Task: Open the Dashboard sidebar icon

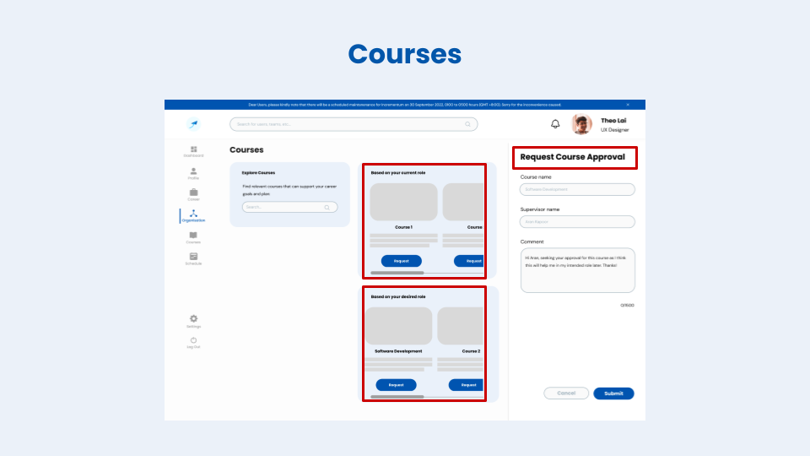Action: (194, 149)
